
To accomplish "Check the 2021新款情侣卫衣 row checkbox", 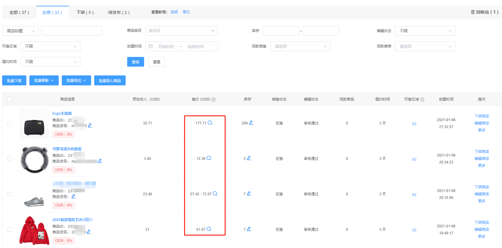I will 9,230.
